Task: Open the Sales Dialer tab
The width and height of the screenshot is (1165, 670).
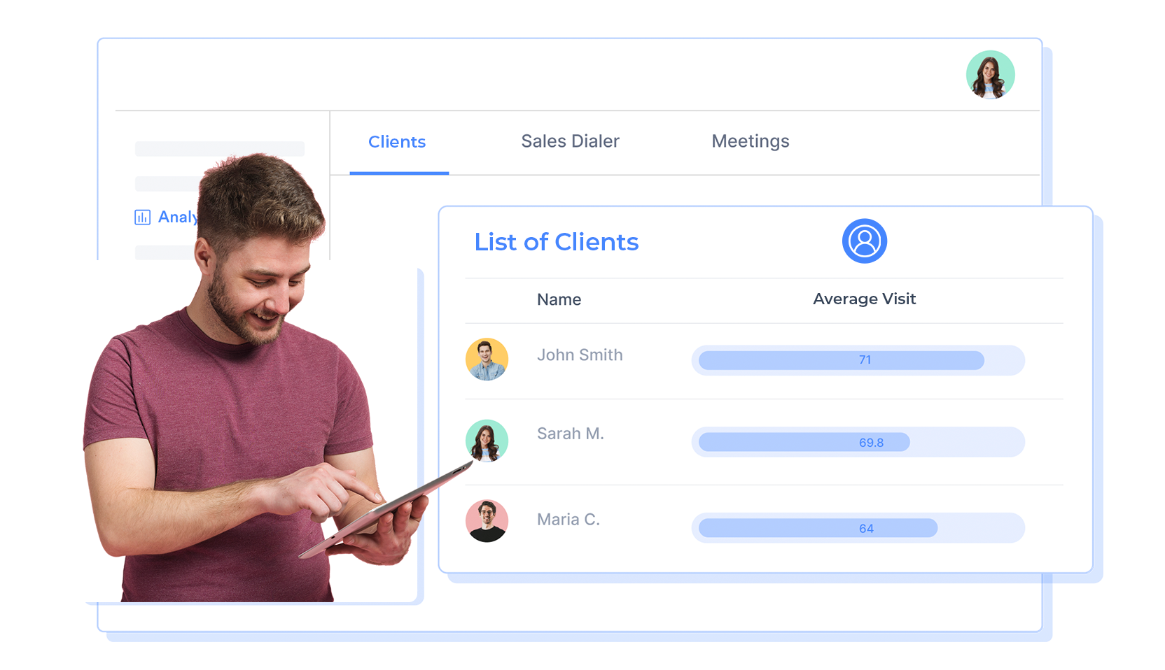Action: [x=570, y=142]
